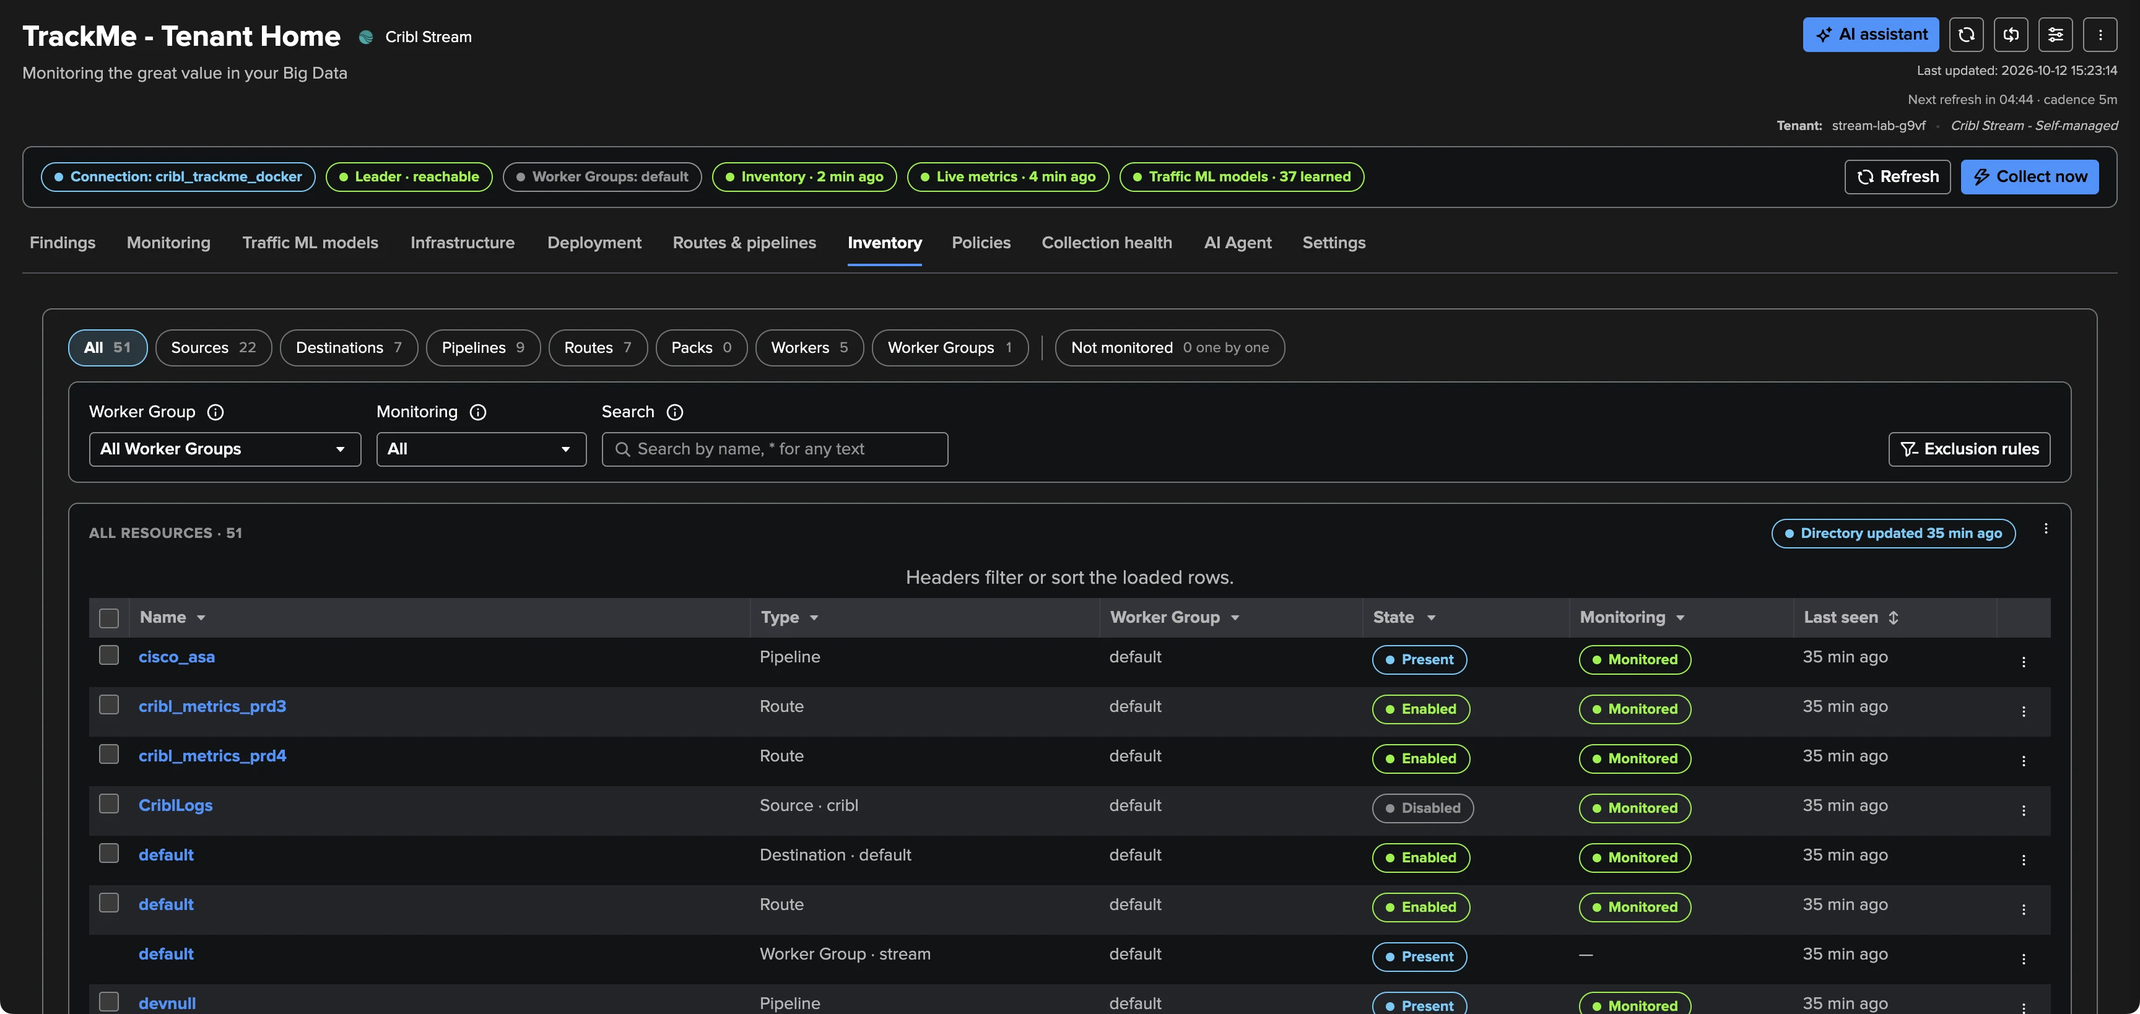Open row actions menu for CriblLogs

(2024, 810)
